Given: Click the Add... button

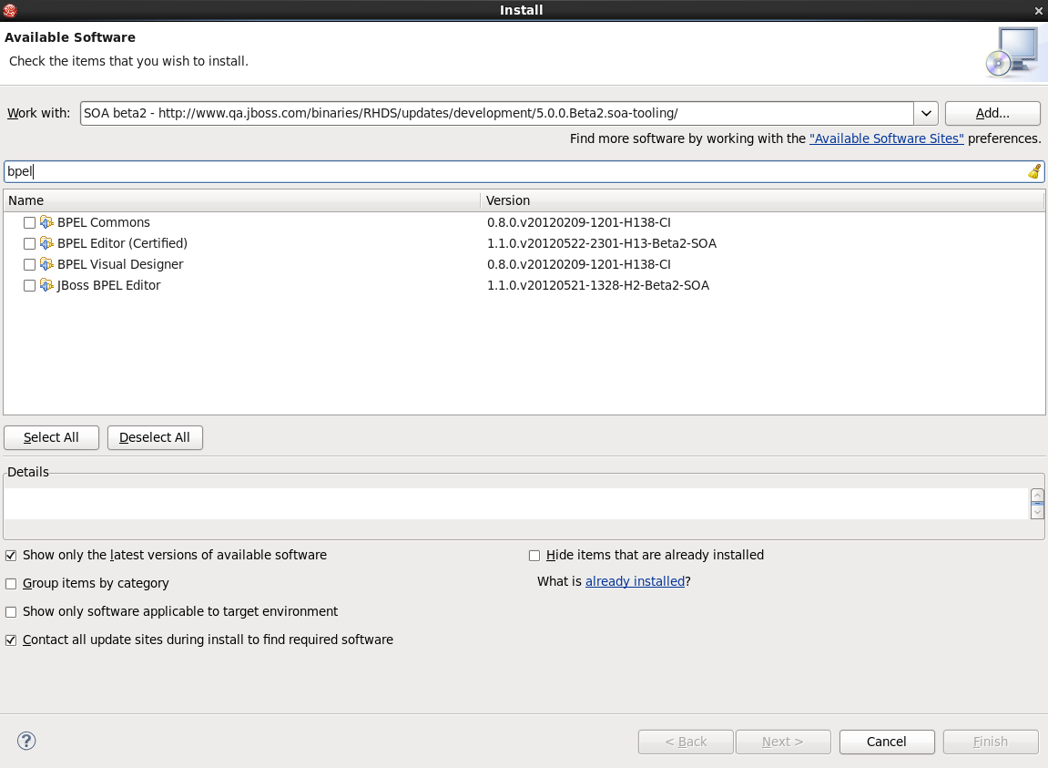Looking at the screenshot, I should (x=992, y=113).
